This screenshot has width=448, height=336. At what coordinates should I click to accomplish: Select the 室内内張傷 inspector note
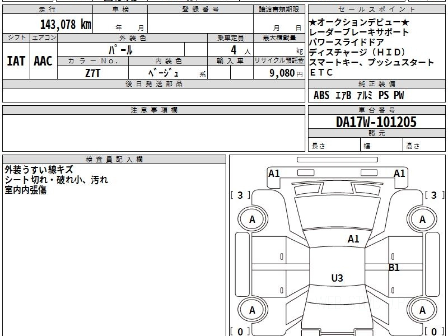pyautogui.click(x=25, y=190)
